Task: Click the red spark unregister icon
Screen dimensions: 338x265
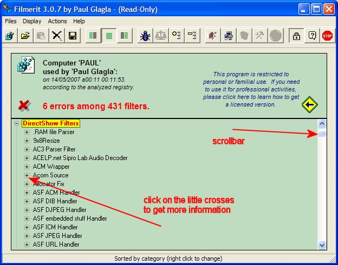Action: (212, 36)
